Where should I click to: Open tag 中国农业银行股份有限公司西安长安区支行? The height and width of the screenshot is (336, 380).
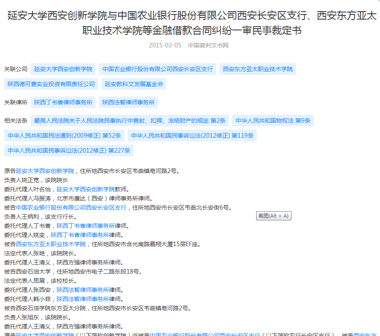tap(158, 69)
